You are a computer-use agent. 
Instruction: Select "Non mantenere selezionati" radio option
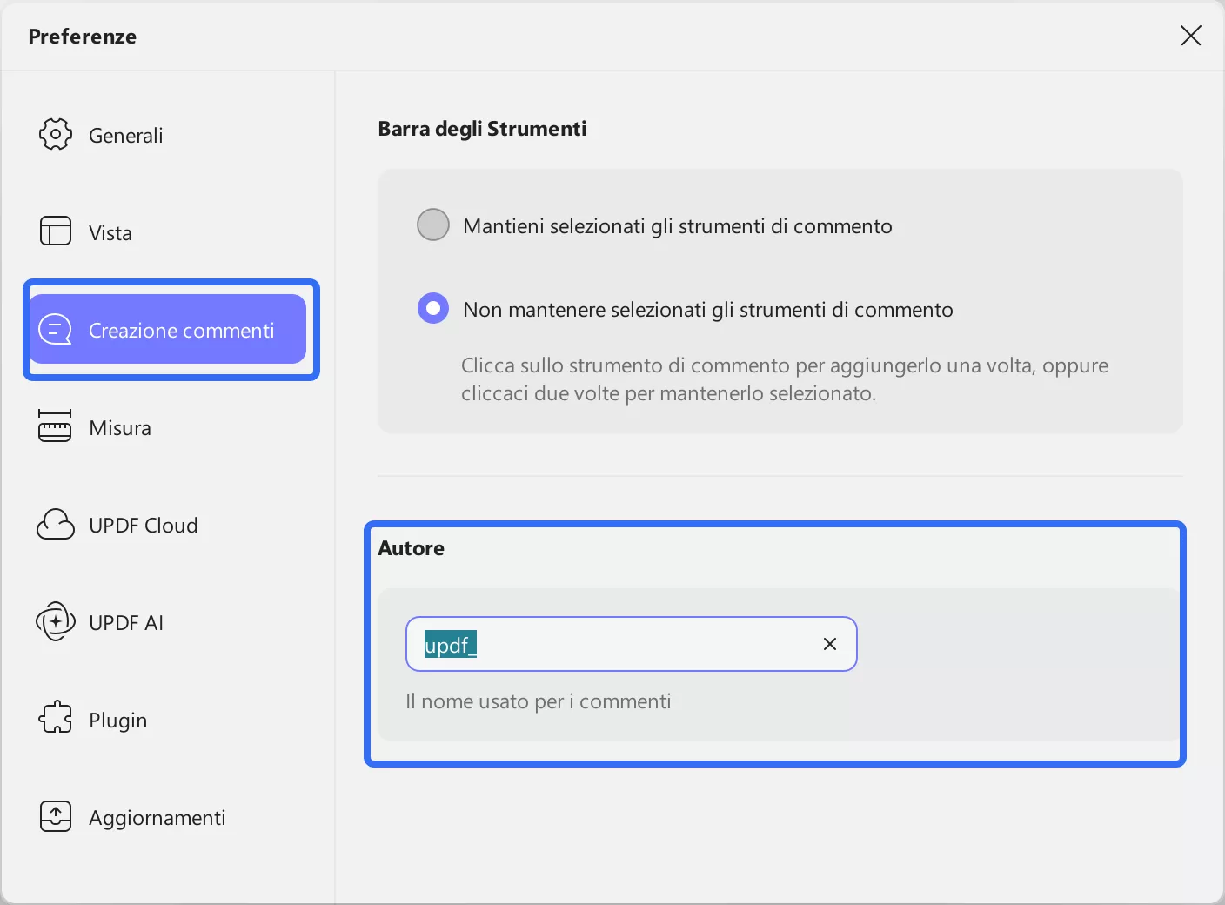click(x=433, y=308)
